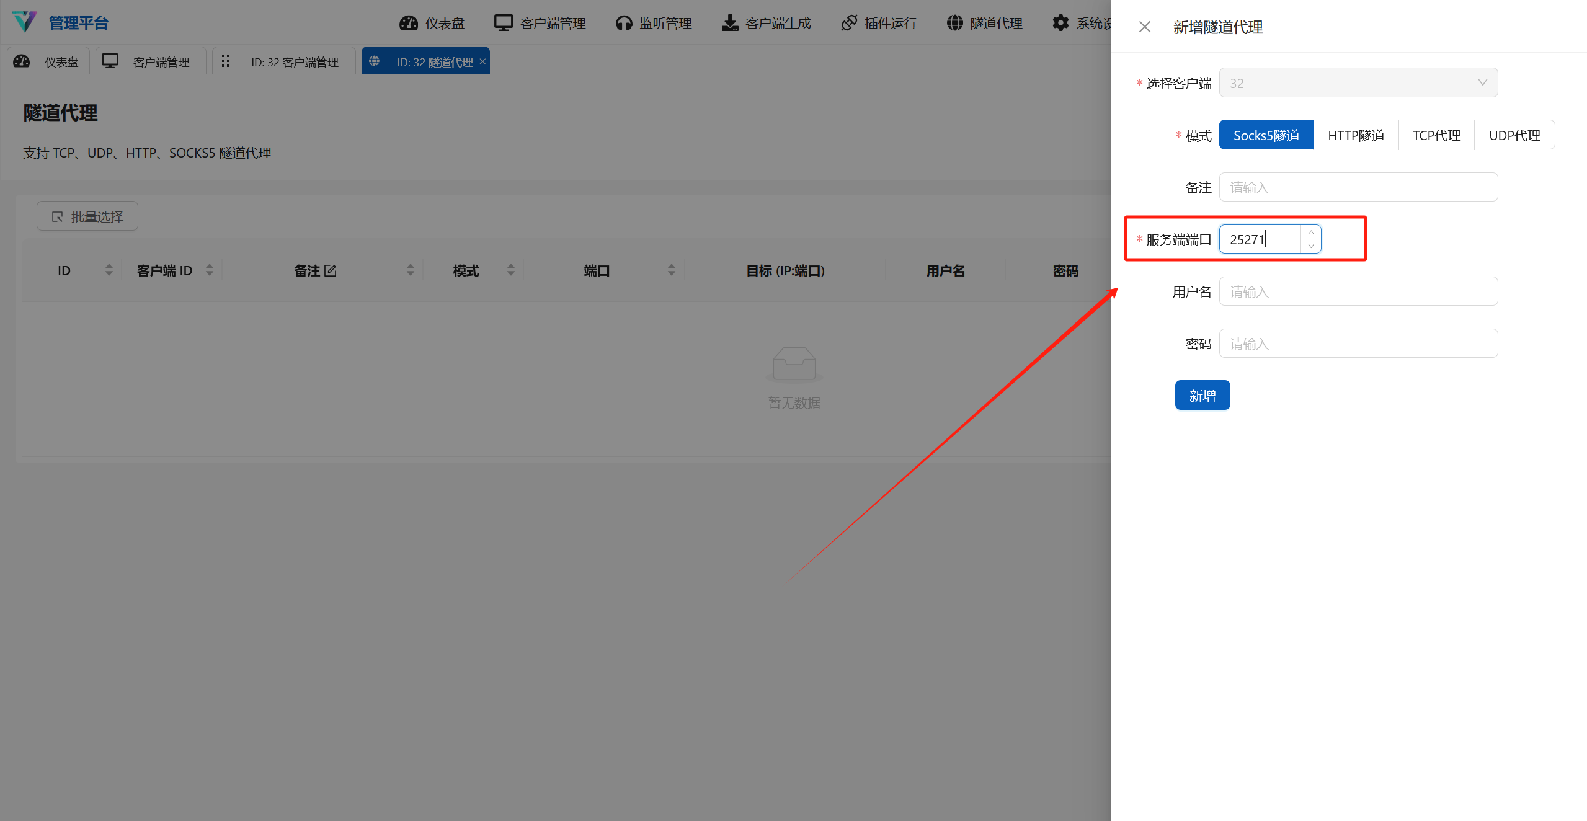Click the 客户端生成 download icon

[729, 22]
